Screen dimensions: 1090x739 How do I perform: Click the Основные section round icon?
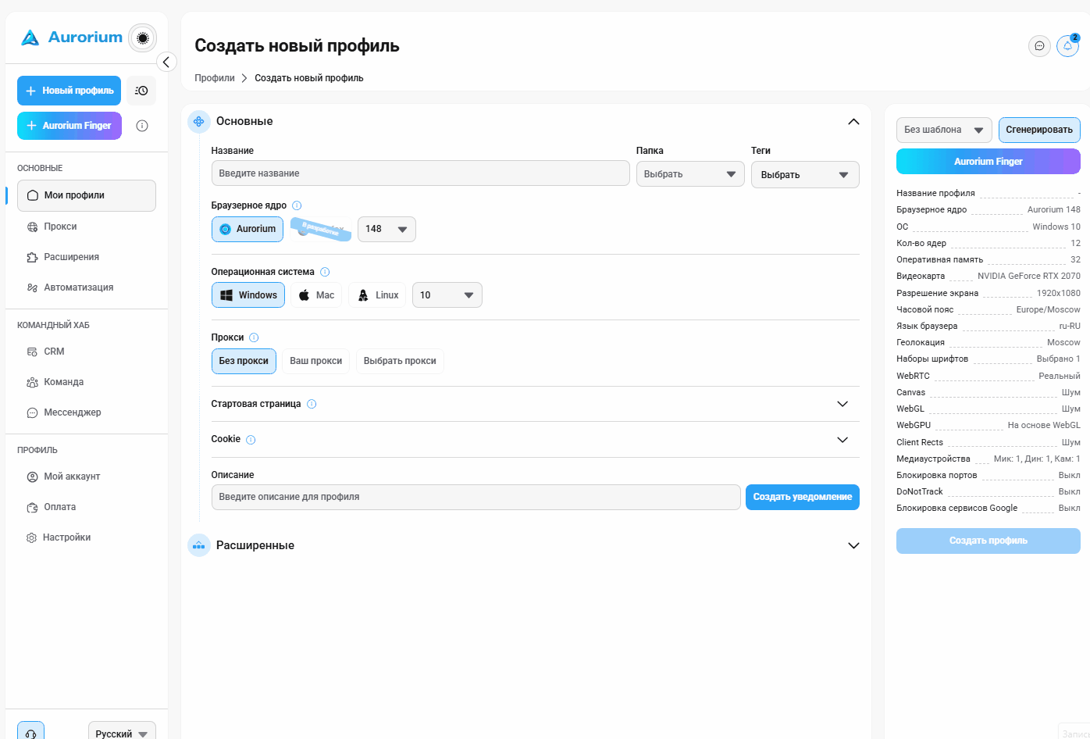(x=199, y=122)
